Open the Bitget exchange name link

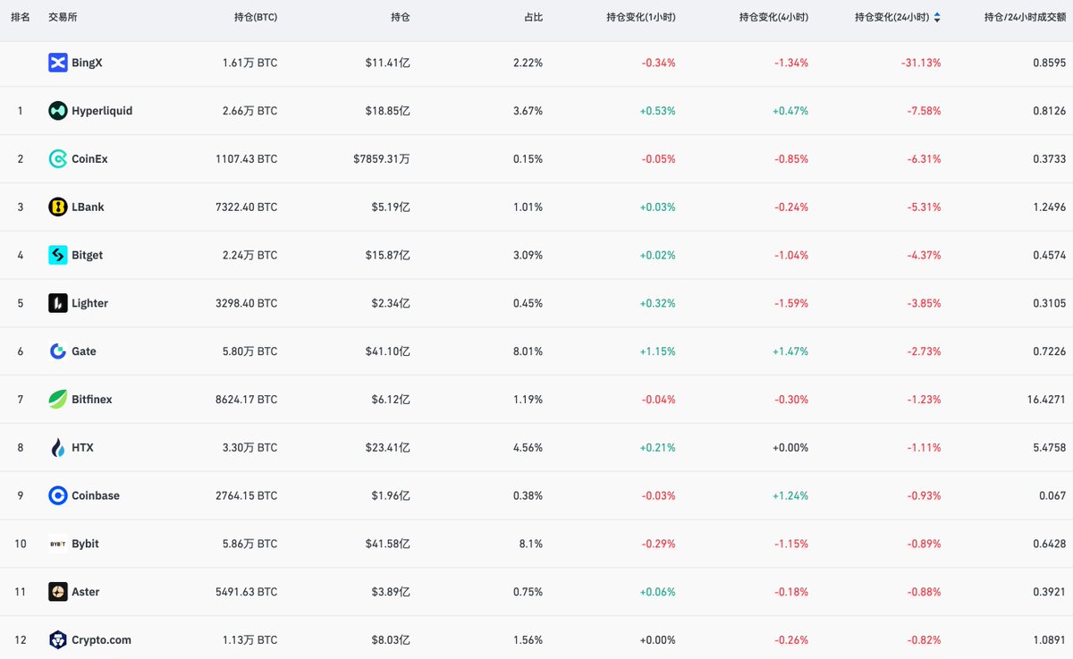click(87, 255)
